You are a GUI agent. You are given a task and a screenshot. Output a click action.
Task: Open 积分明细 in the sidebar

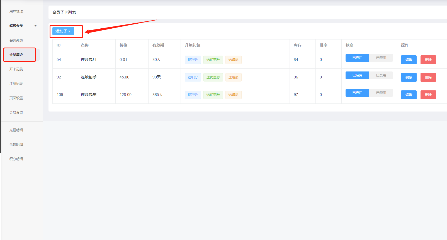pyautogui.click(x=16, y=159)
